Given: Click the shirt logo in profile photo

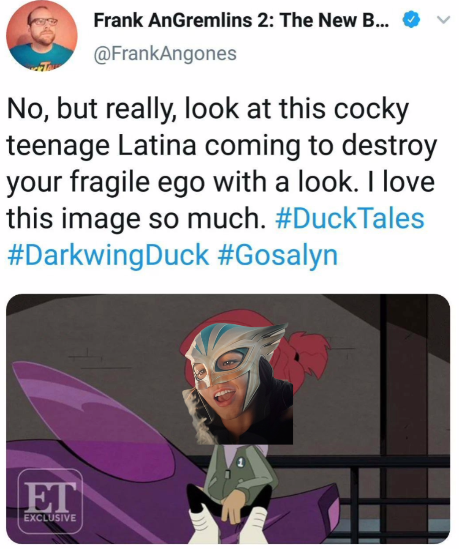Looking at the screenshot, I should [42, 64].
